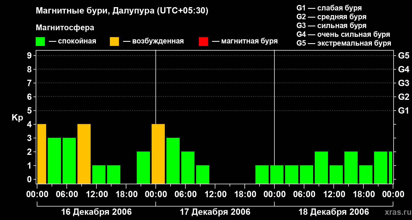
Task: Click the 'G3' right-axis label
Action: tap(403, 83)
